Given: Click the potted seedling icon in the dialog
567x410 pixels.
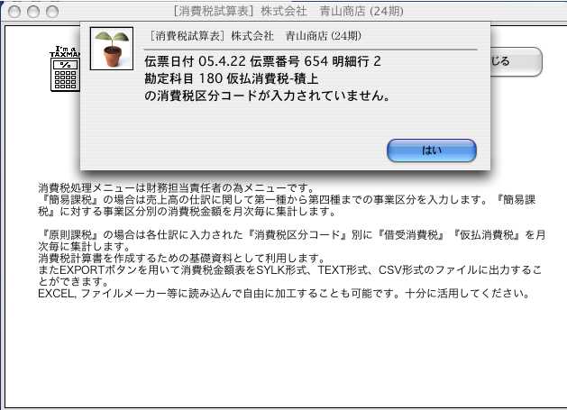Looking at the screenshot, I should [112, 49].
